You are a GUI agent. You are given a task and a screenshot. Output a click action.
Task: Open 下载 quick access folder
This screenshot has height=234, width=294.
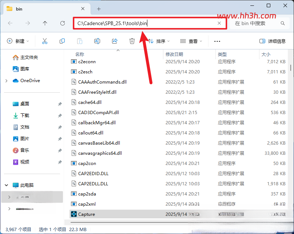click(25, 115)
